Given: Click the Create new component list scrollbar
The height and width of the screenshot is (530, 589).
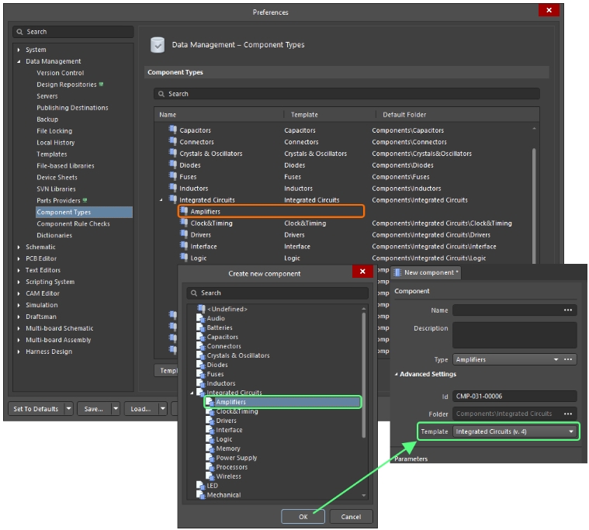Looking at the screenshot, I should click(365, 372).
